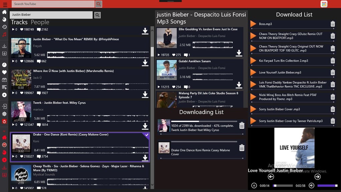Switch to the Tracks tab
341x192 pixels.
(19, 22)
